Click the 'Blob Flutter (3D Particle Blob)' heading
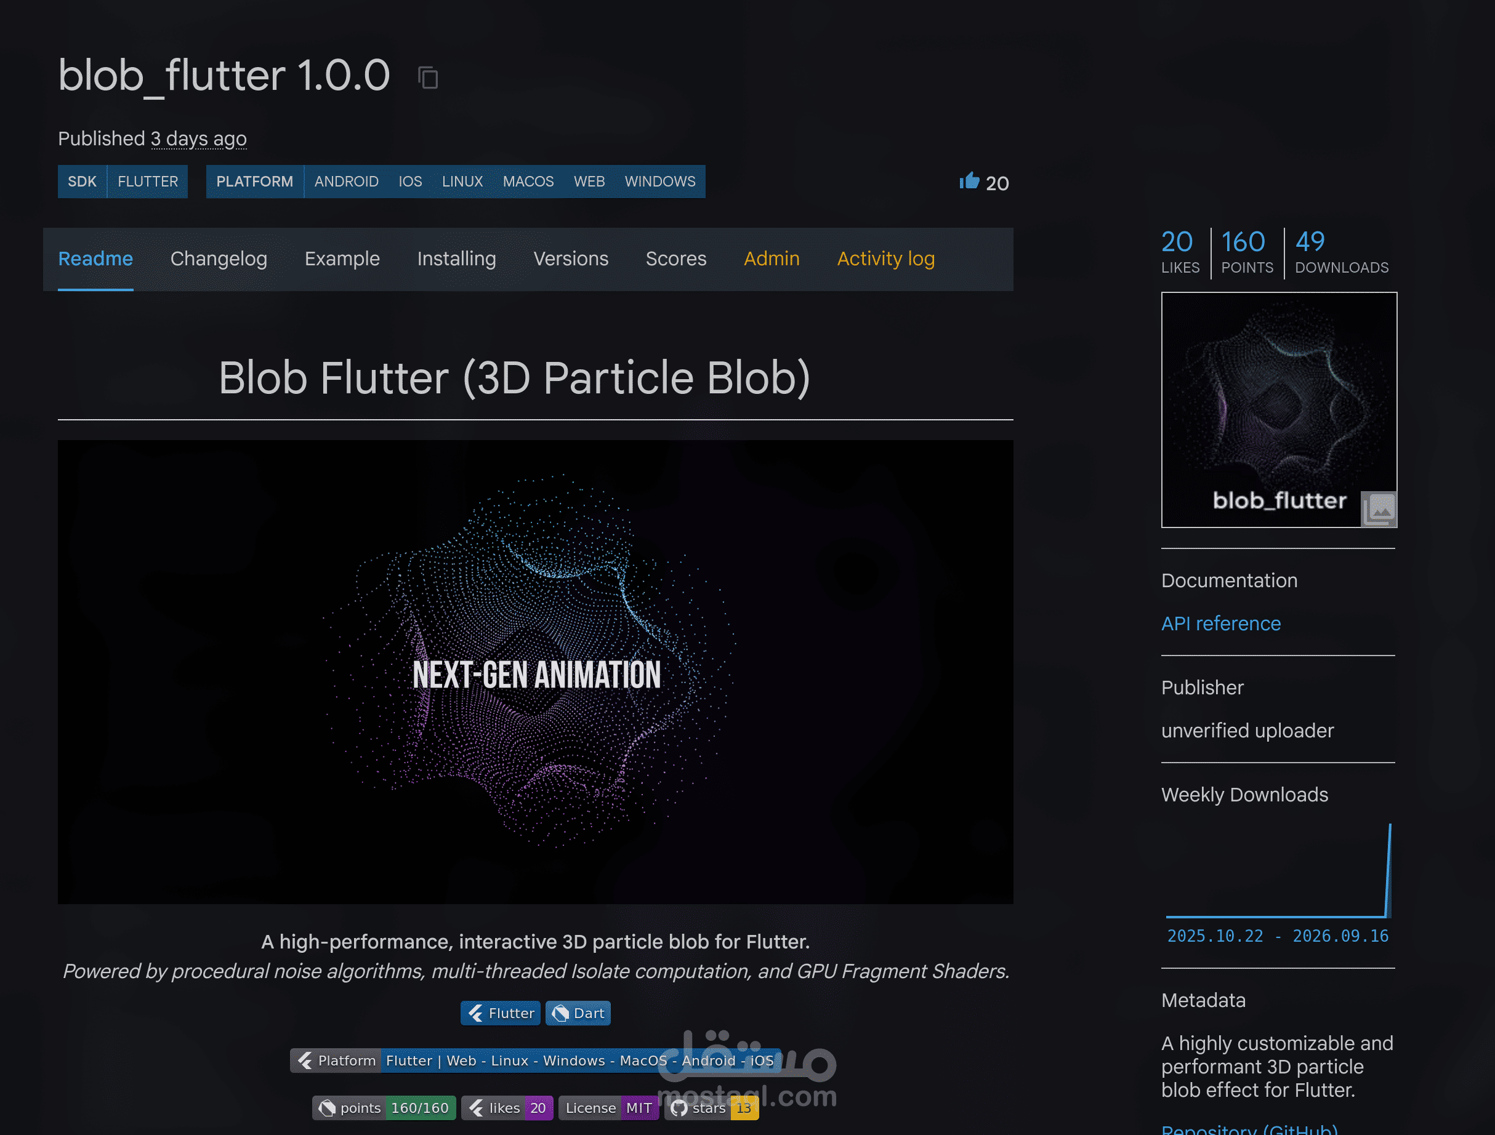The width and height of the screenshot is (1495, 1135). [514, 378]
